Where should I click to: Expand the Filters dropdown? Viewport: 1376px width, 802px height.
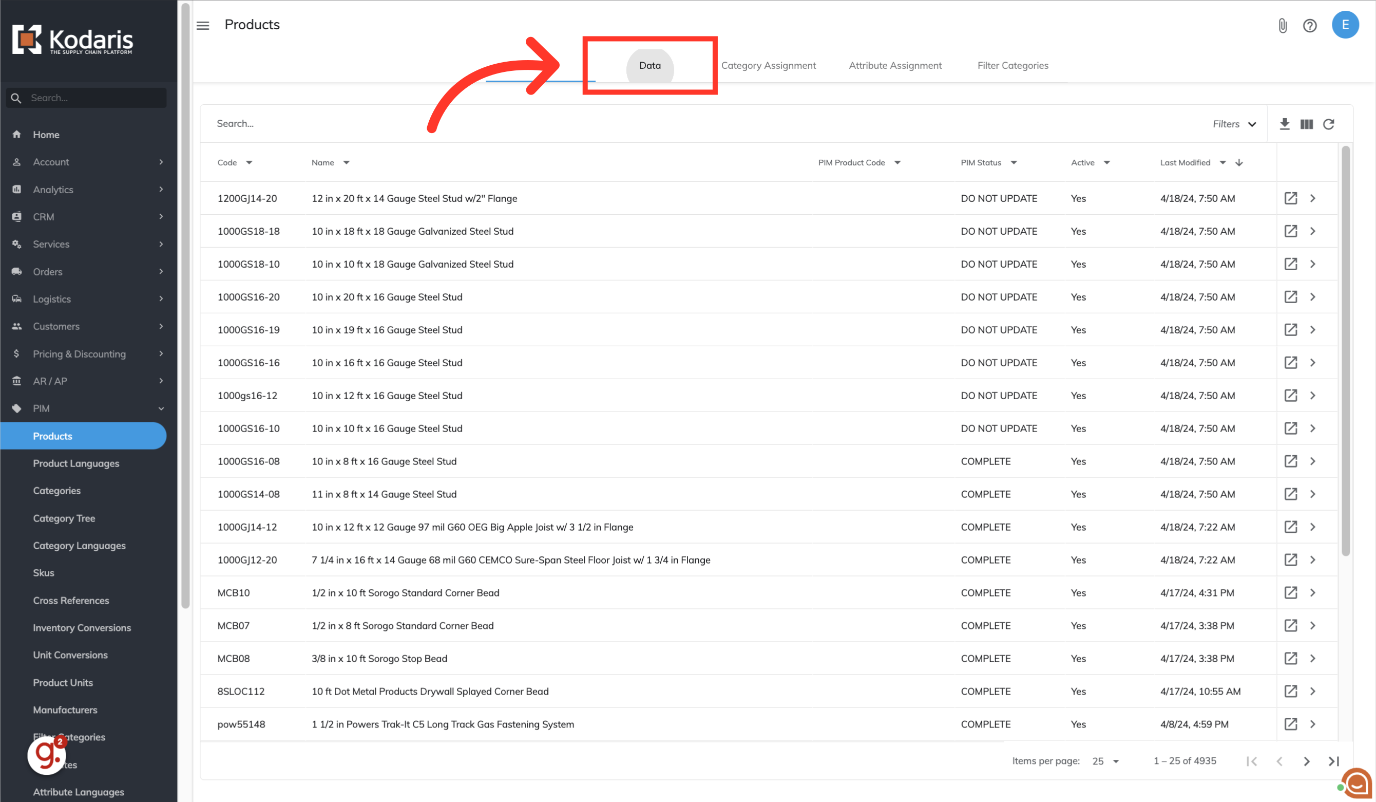(1234, 124)
